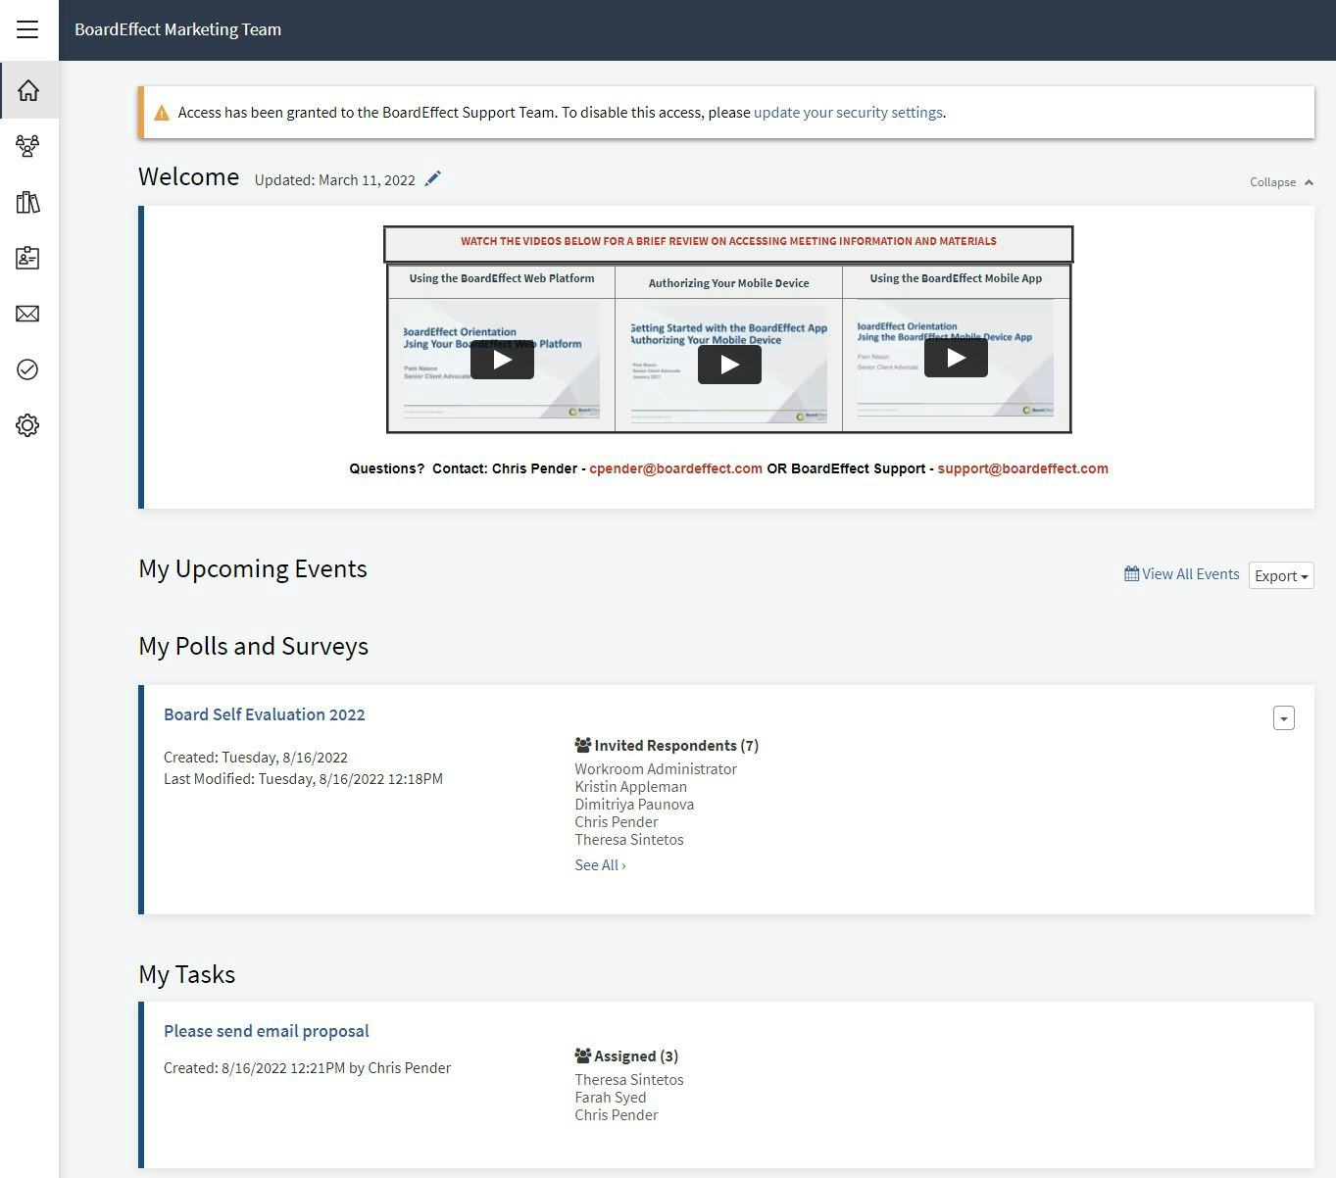This screenshot has height=1178, width=1336.
Task: Open the Board Self Evaluation options dropdown
Action: pyautogui.click(x=1284, y=718)
